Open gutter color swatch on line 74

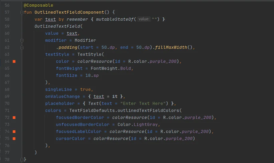14,132
